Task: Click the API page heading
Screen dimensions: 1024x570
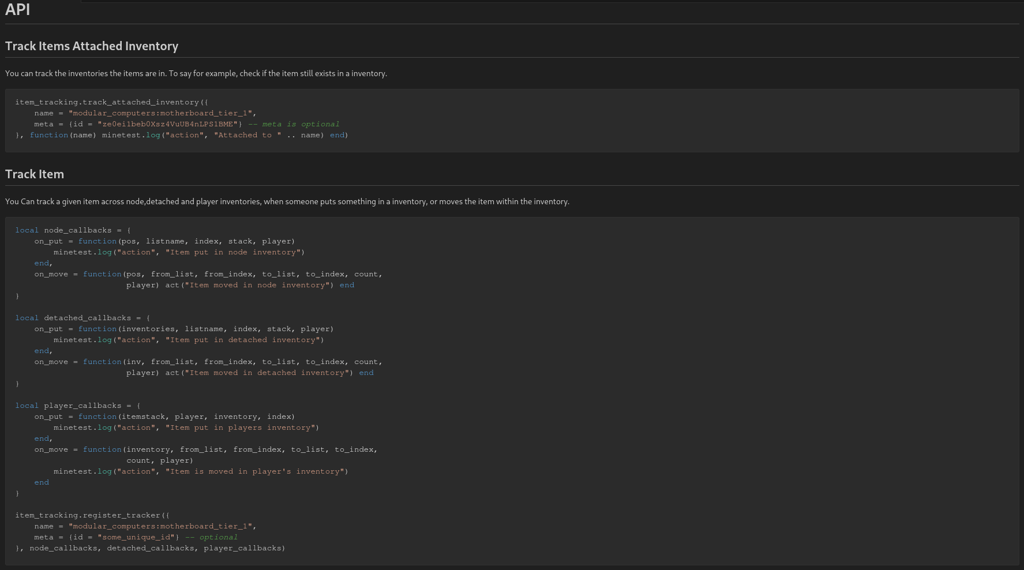Action: click(17, 10)
